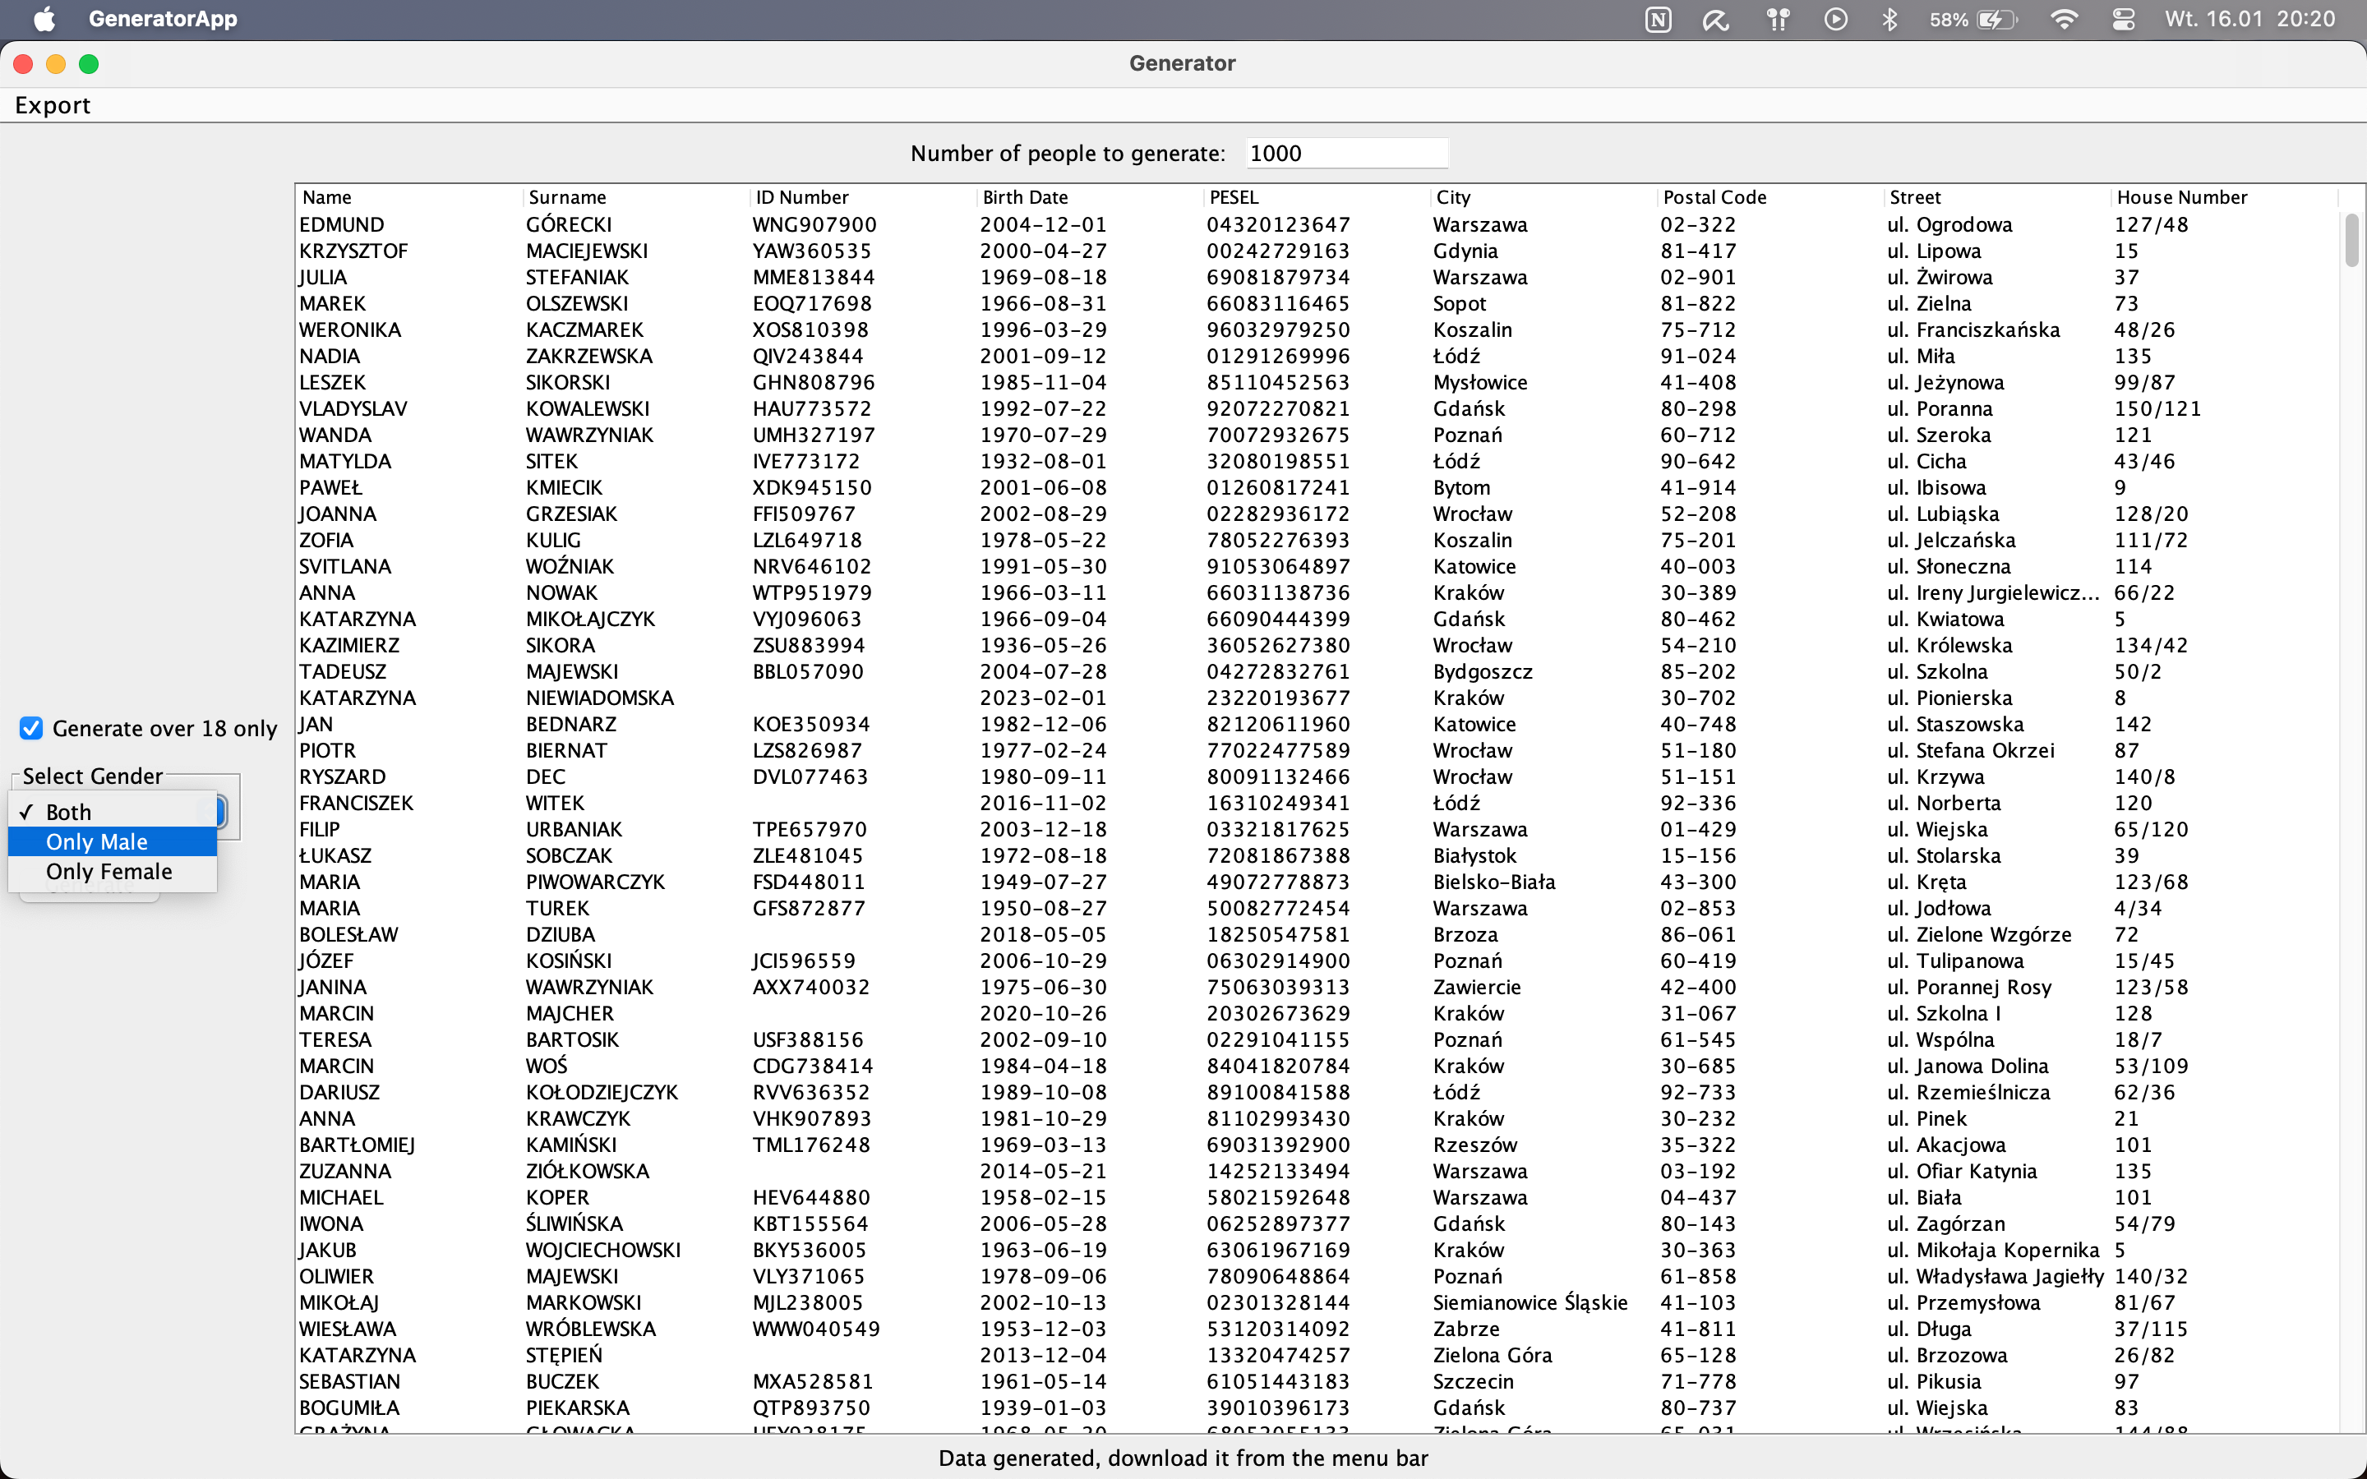This screenshot has width=2367, height=1479.
Task: Open the Bluetooth status icon
Action: (x=1889, y=20)
